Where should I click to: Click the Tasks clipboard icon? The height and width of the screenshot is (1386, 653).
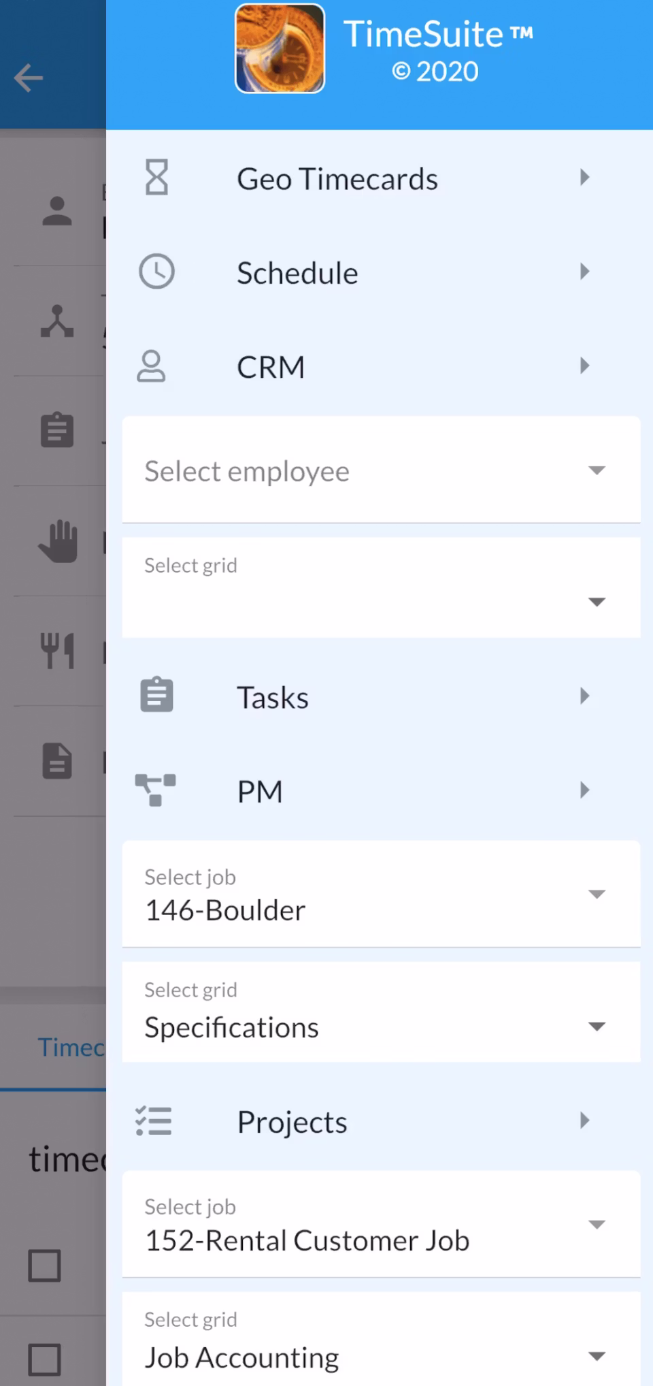pos(156,694)
